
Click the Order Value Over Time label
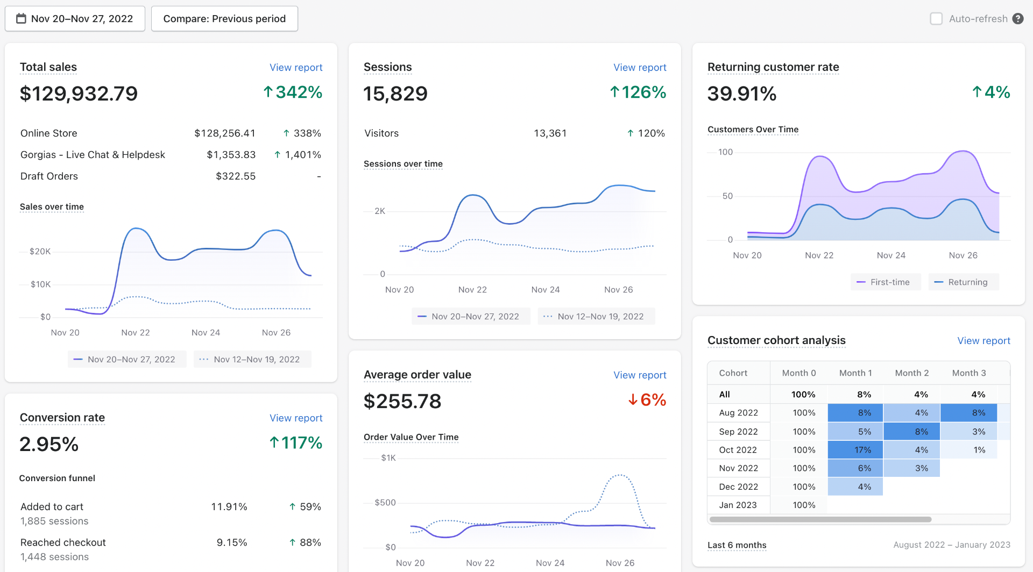[x=411, y=437]
